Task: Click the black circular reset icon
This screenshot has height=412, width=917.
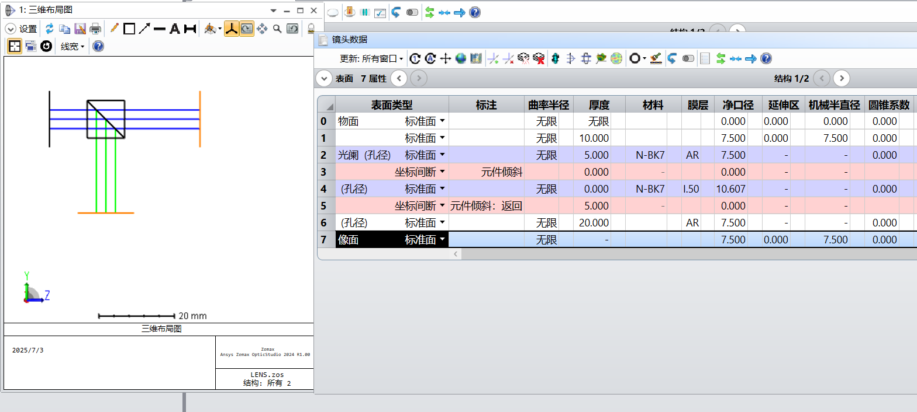Action: coord(46,46)
